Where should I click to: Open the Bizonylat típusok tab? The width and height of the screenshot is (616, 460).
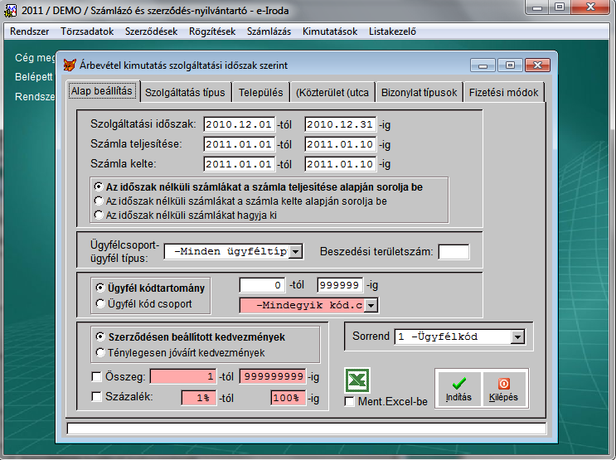pyautogui.click(x=419, y=93)
